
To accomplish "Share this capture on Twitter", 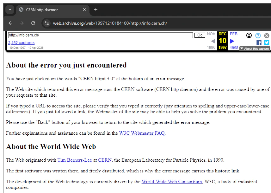I will point(267,42).
